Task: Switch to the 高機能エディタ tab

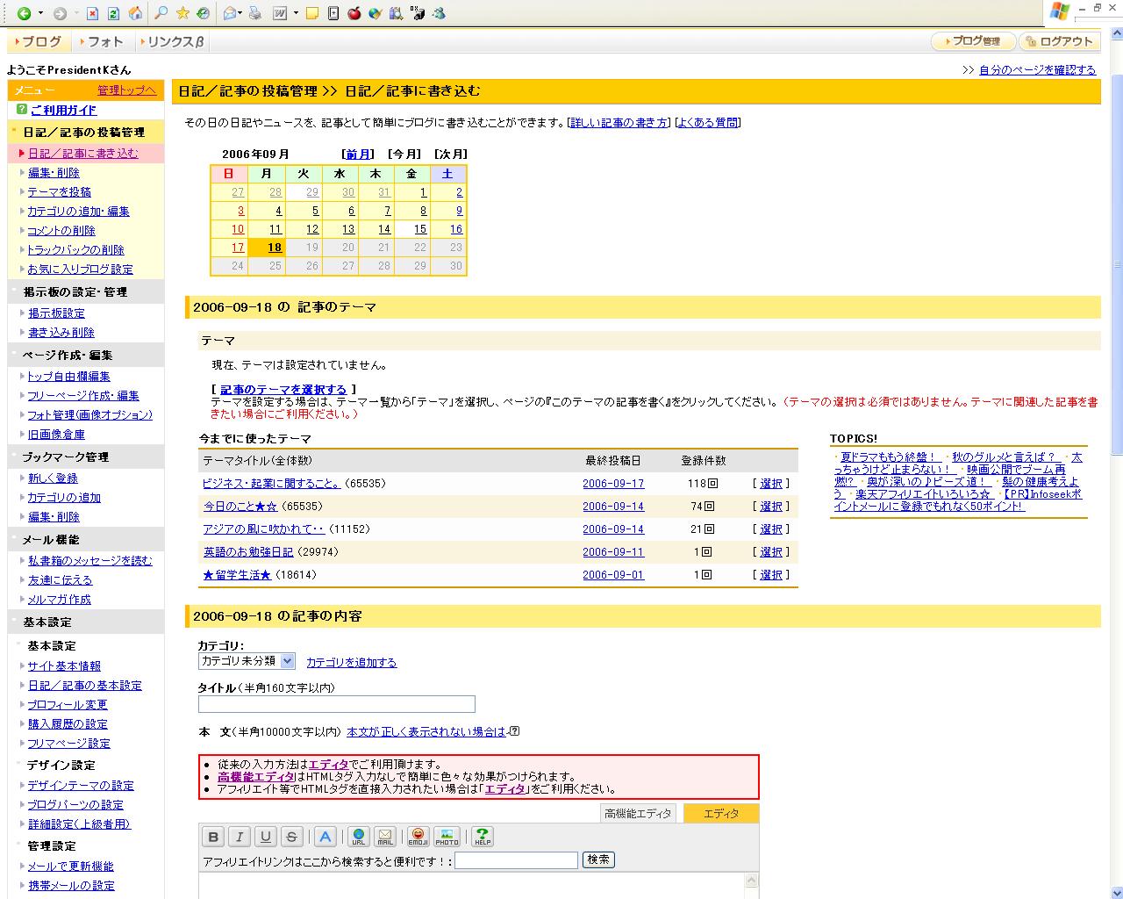Action: [x=638, y=814]
